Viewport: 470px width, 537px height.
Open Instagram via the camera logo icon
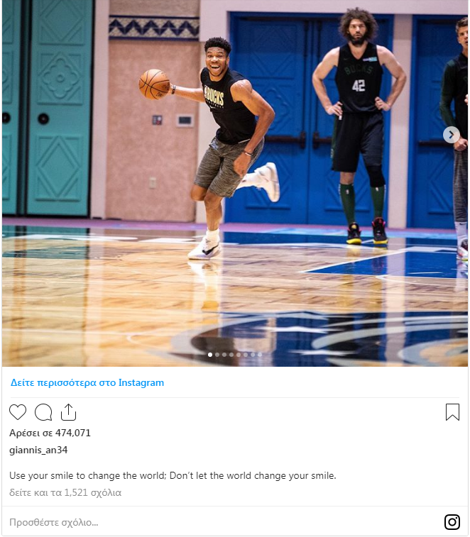pos(452,522)
